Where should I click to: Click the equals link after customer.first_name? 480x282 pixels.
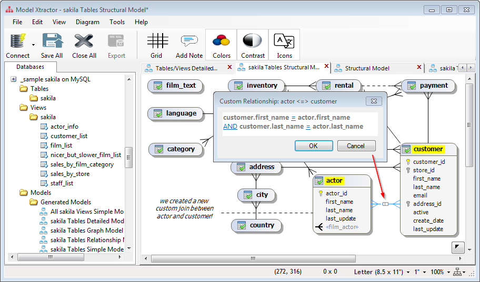(293, 118)
